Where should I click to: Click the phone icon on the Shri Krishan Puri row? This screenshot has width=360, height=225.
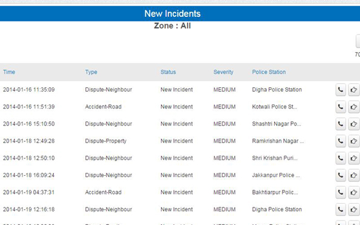(x=341, y=158)
